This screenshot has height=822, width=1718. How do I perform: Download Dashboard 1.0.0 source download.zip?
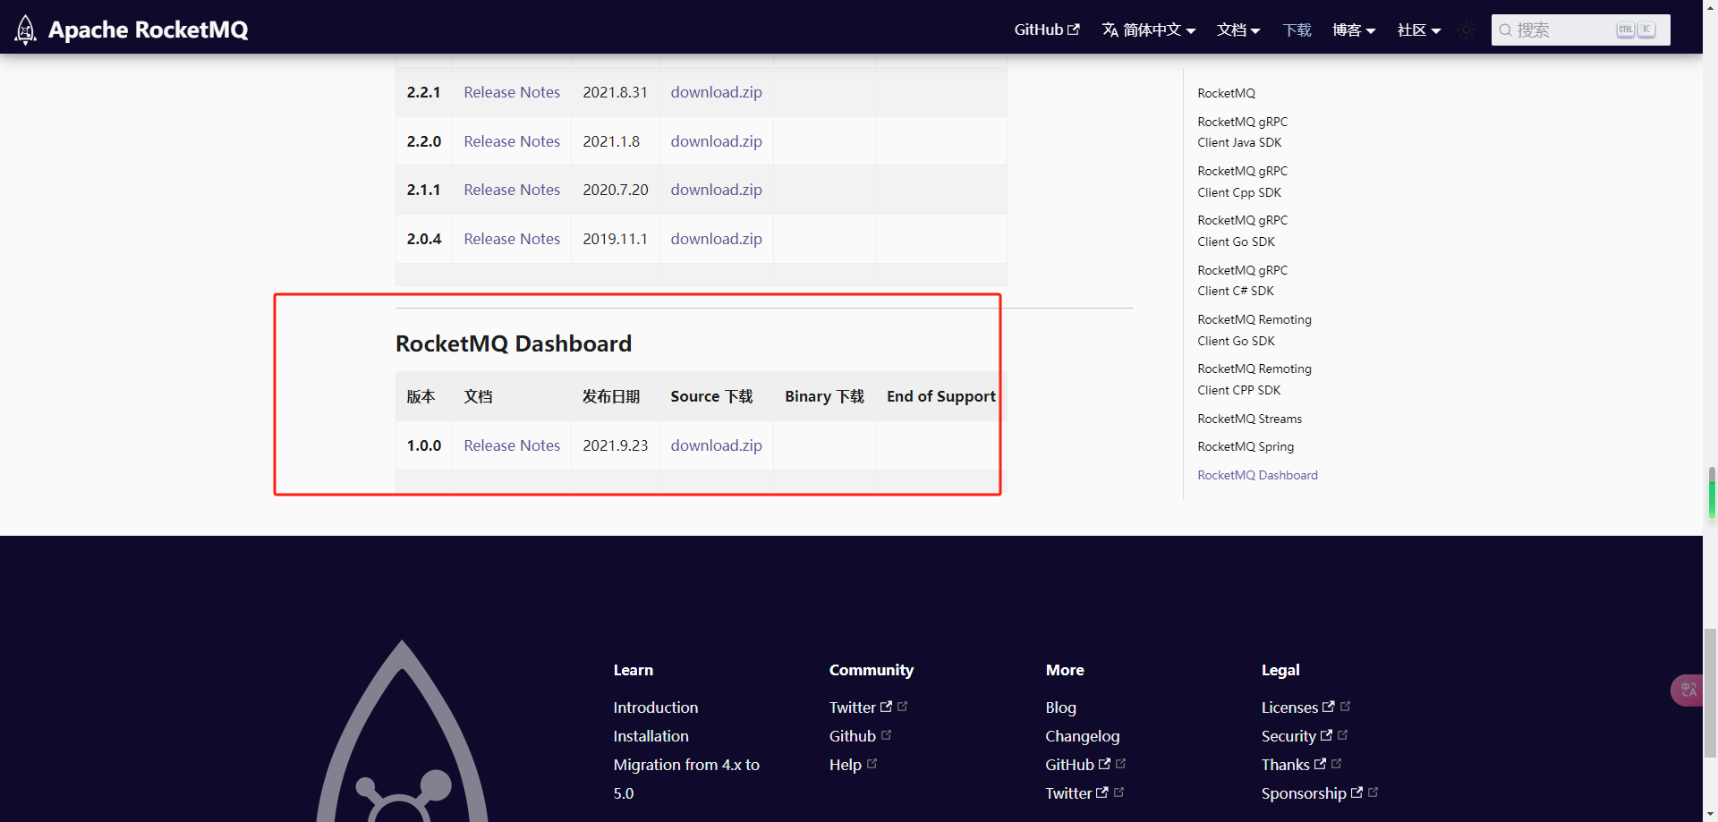coord(717,445)
